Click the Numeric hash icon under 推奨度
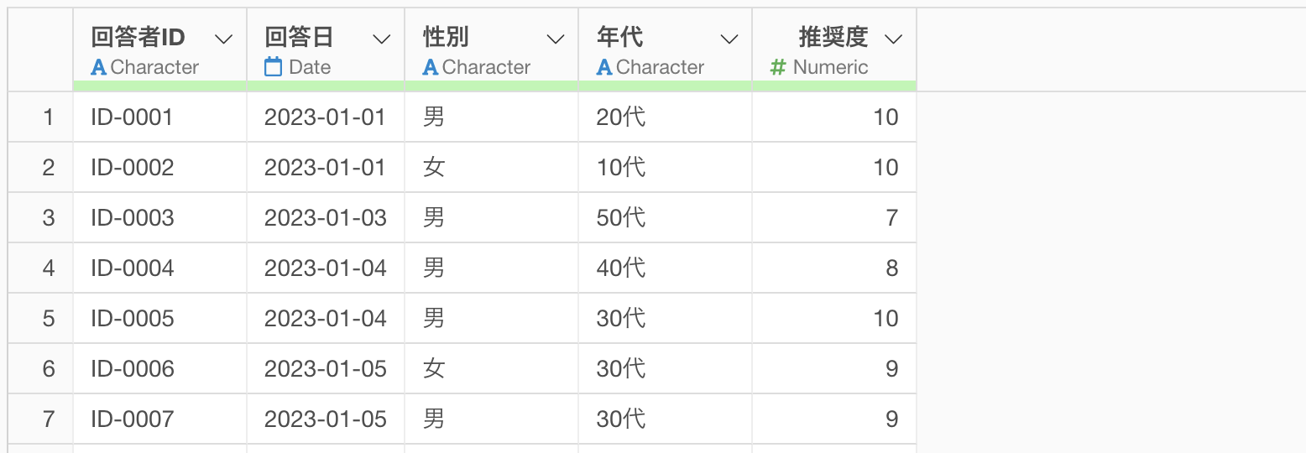This screenshot has height=453, width=1306. [x=778, y=67]
